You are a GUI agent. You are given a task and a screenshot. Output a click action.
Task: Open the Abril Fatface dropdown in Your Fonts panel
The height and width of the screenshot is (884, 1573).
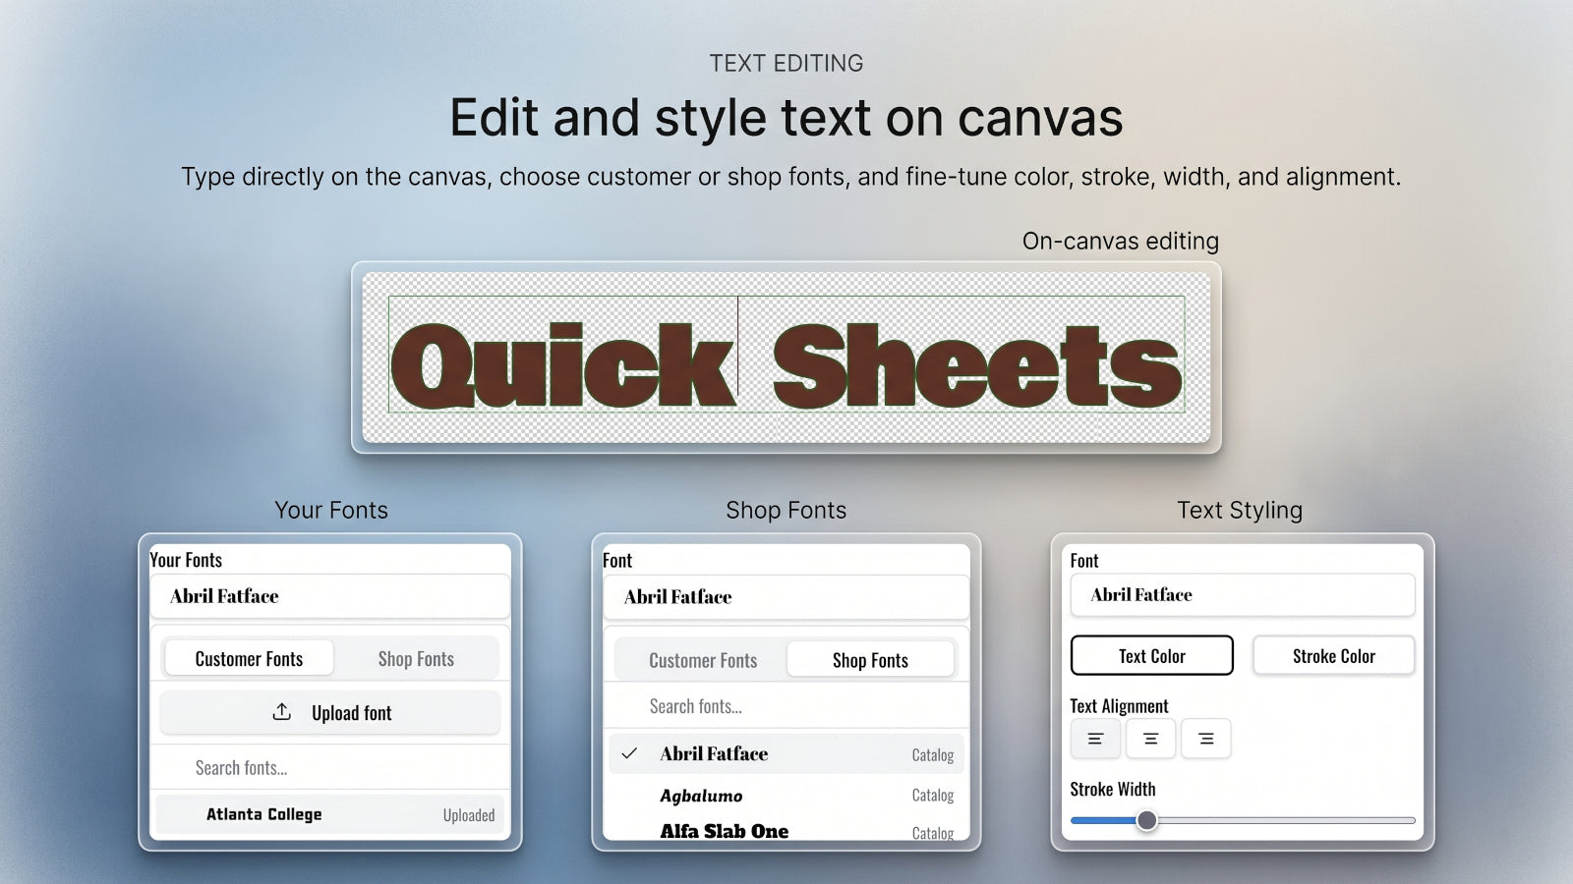point(330,596)
